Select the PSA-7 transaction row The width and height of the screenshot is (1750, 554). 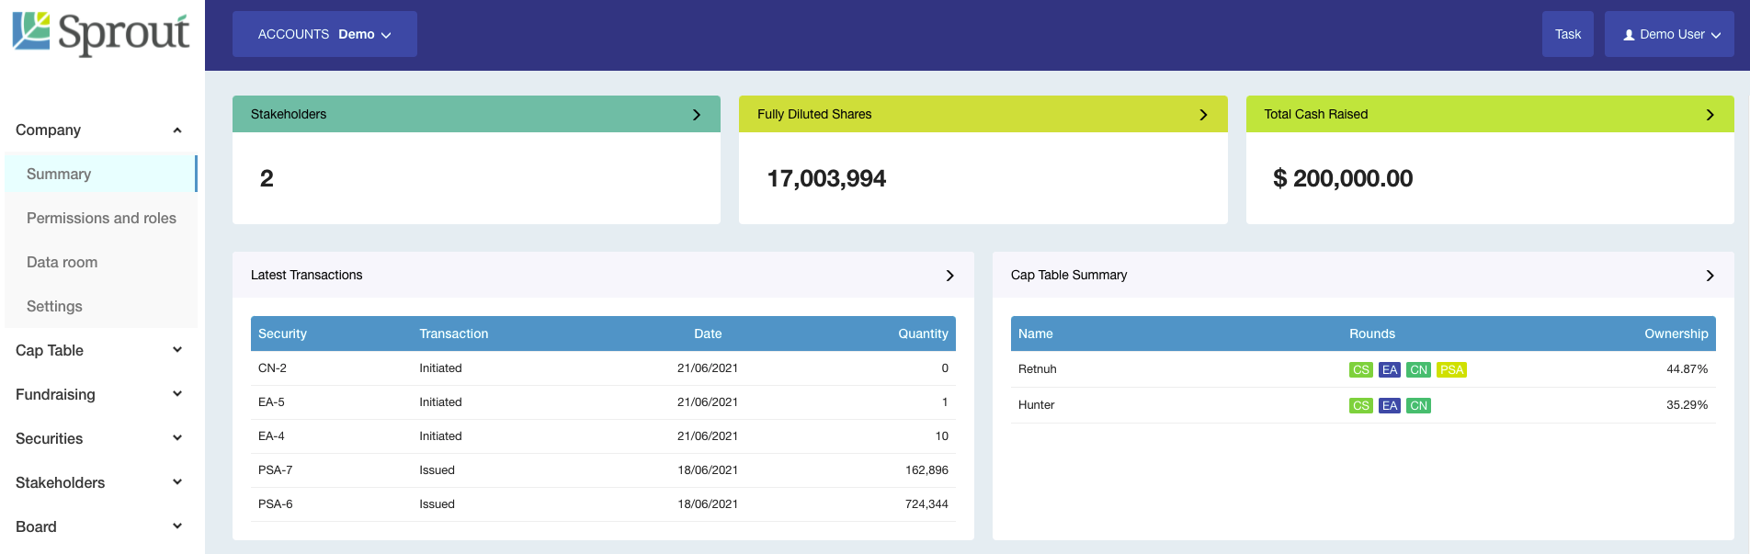click(602, 470)
